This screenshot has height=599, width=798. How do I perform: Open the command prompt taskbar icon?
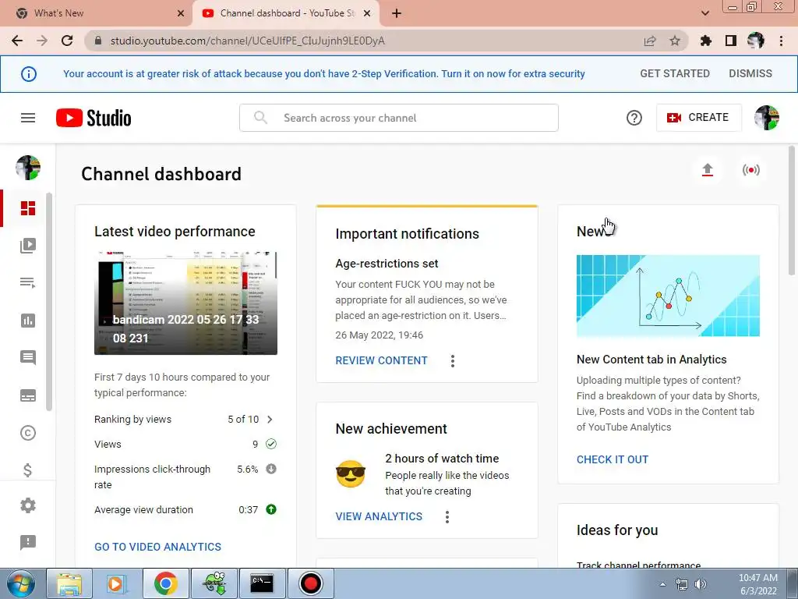tap(262, 583)
